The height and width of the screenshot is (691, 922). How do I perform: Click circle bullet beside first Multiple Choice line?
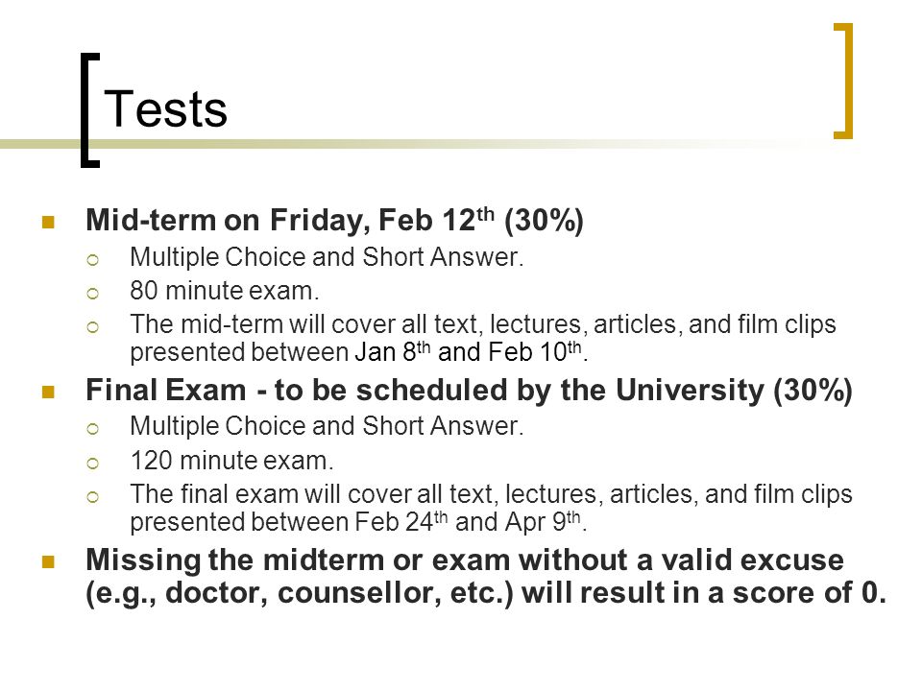click(x=93, y=259)
